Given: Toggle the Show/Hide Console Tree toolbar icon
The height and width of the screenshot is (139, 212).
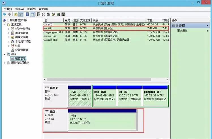Looking at the screenshot, I should (21, 14).
